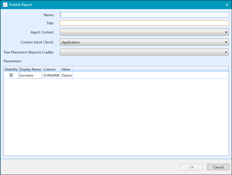
Task: Click the Parameters: label
Action: pyautogui.click(x=13, y=61)
